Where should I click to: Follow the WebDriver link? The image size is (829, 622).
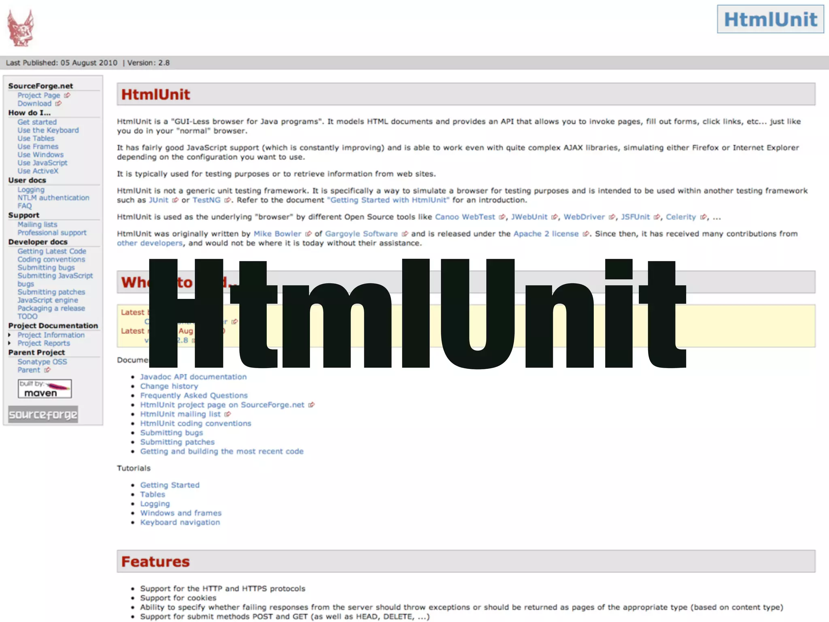coord(584,217)
